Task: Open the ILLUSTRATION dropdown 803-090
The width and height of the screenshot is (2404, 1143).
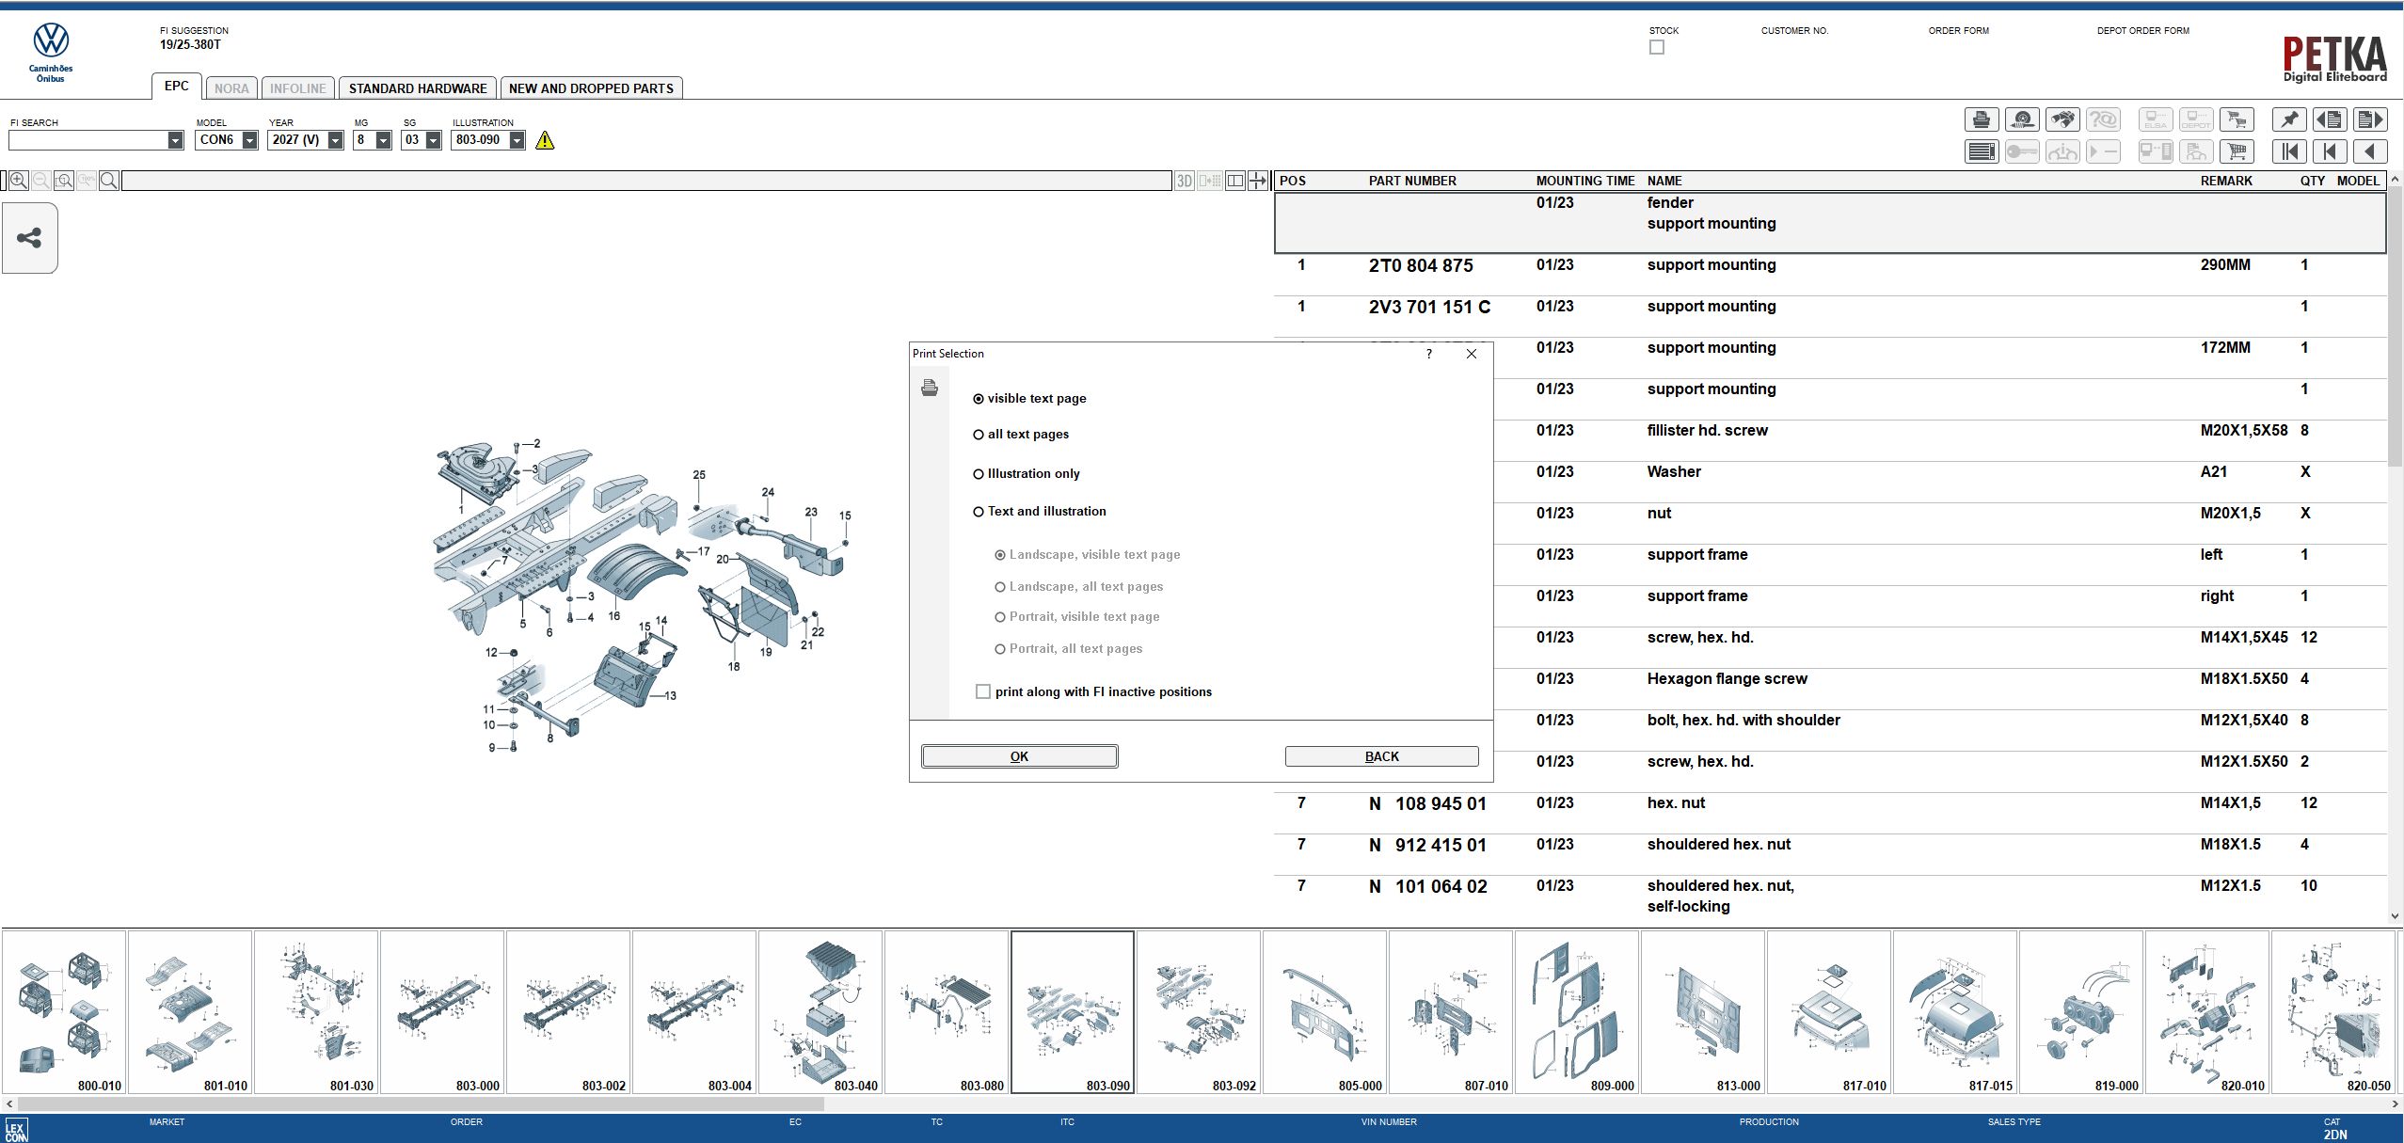Action: click(x=488, y=140)
